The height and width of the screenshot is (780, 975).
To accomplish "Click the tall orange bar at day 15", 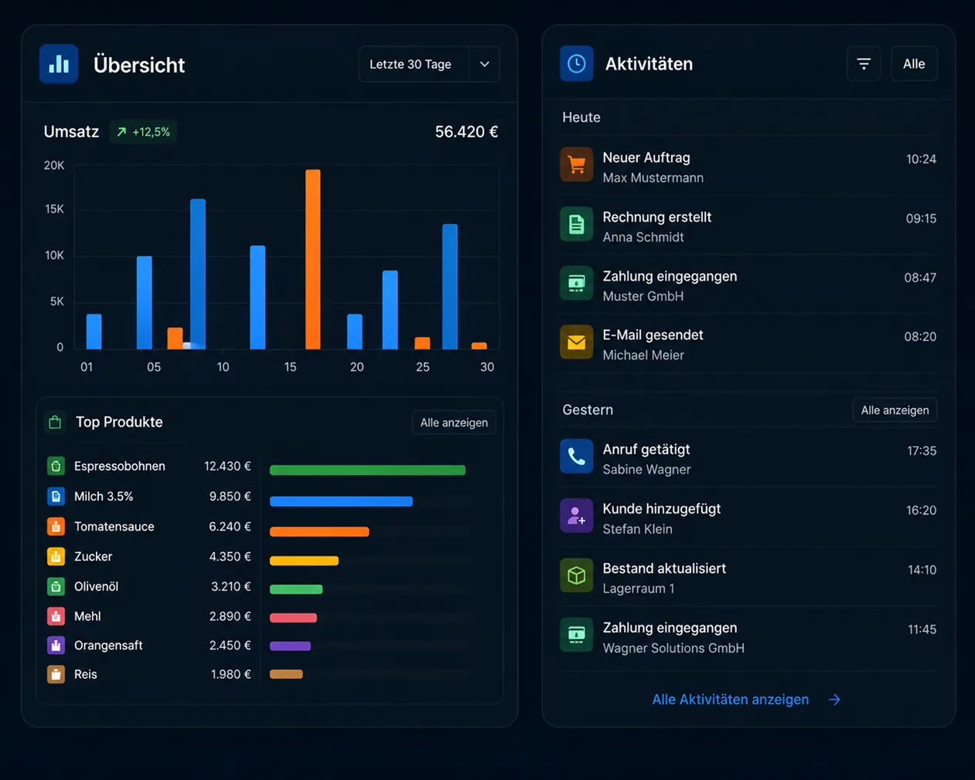I will (313, 259).
